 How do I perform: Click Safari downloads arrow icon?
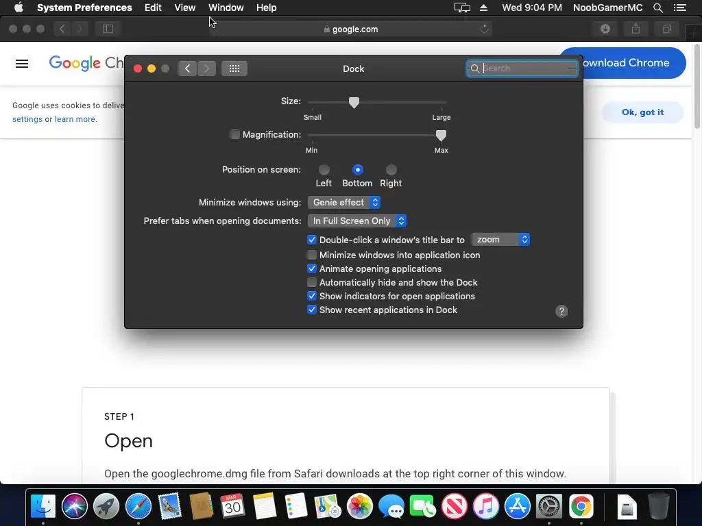tap(605, 29)
